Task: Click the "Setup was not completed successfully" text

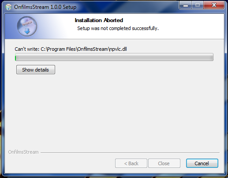Action: point(118,28)
